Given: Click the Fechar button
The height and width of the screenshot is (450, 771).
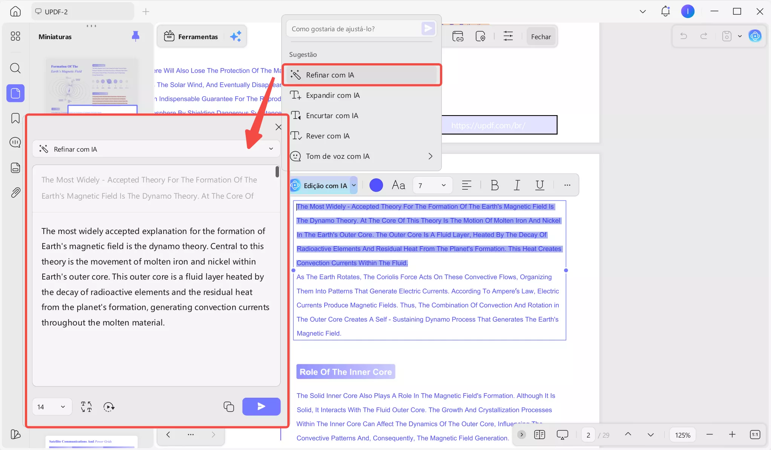Looking at the screenshot, I should (541, 36).
